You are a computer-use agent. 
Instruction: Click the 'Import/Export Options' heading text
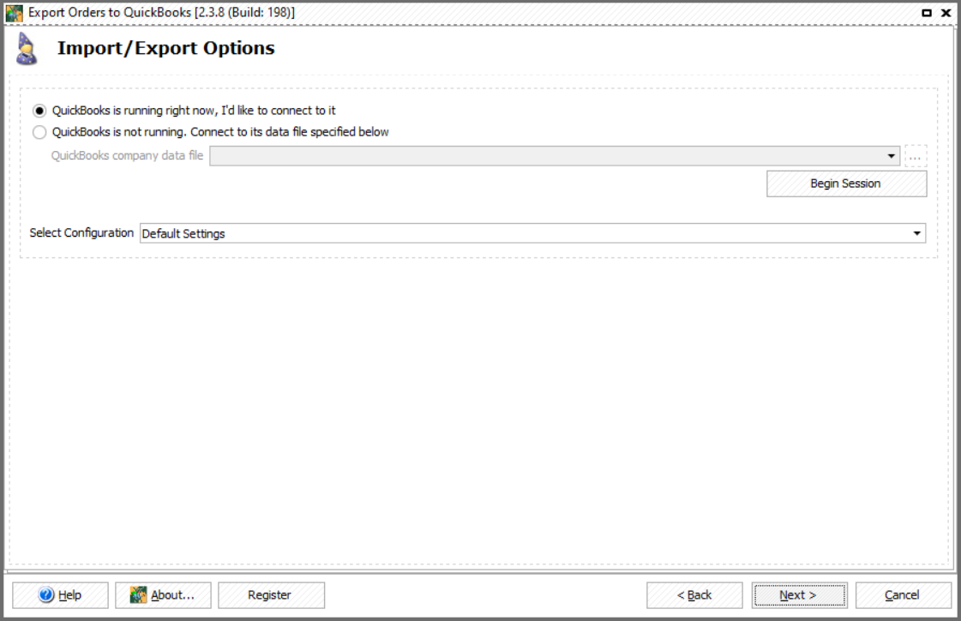tap(166, 48)
